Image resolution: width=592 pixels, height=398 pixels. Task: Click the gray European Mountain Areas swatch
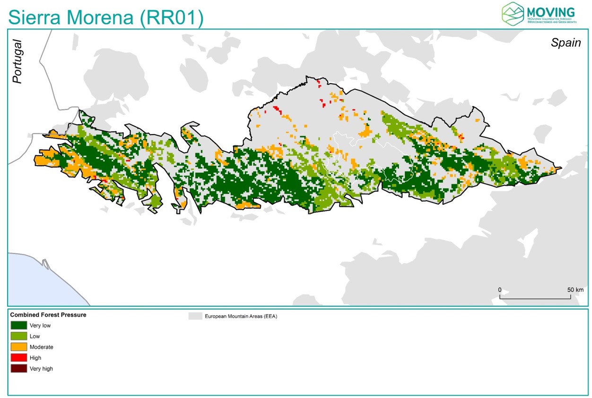(x=195, y=316)
